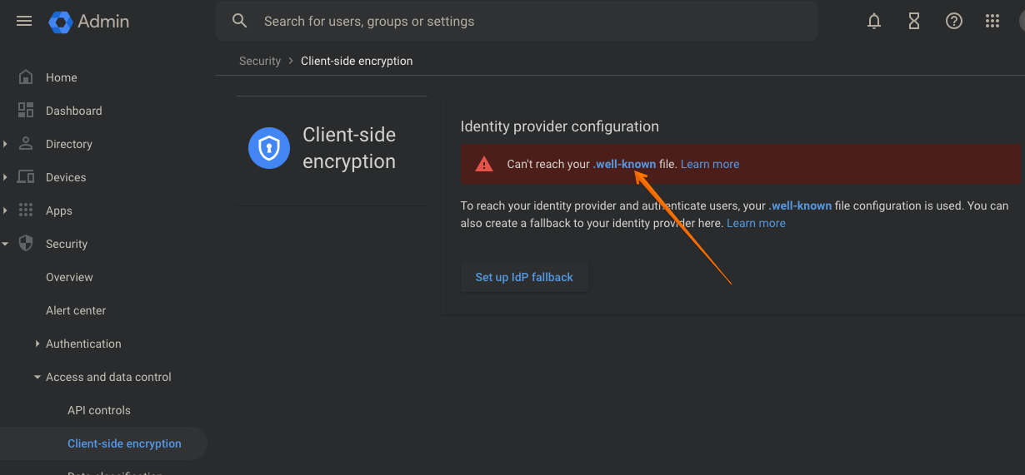Image resolution: width=1025 pixels, height=475 pixels.
Task: Collapse Access and data control
Action: [37, 377]
